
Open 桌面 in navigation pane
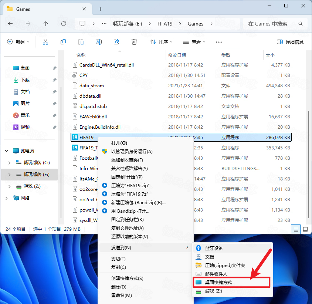click(x=25, y=68)
